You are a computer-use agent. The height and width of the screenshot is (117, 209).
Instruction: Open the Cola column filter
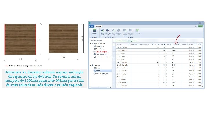(170, 44)
